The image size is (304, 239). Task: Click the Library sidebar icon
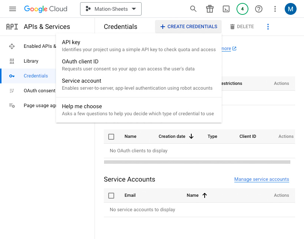(x=12, y=61)
